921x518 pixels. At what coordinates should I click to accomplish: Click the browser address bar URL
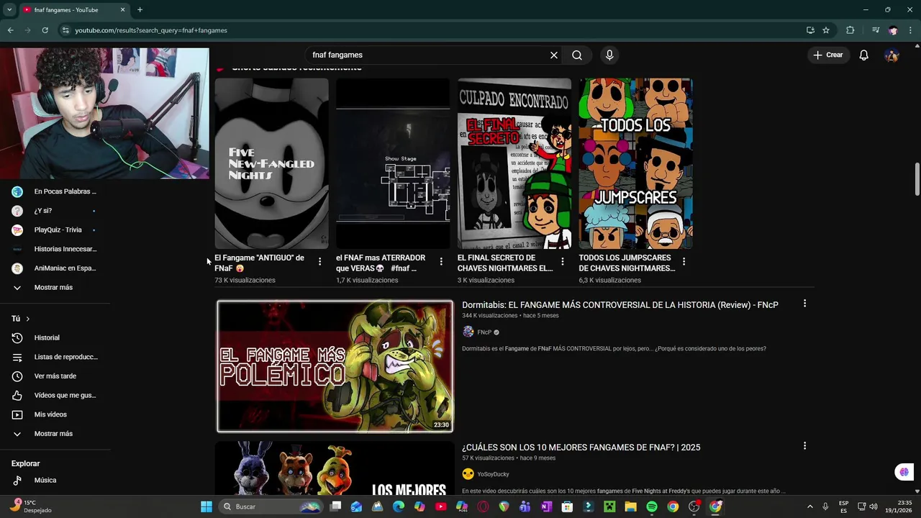click(151, 30)
